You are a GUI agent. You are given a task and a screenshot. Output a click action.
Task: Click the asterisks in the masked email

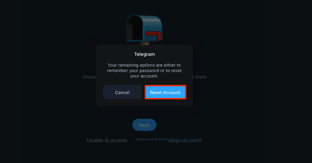click(151, 140)
